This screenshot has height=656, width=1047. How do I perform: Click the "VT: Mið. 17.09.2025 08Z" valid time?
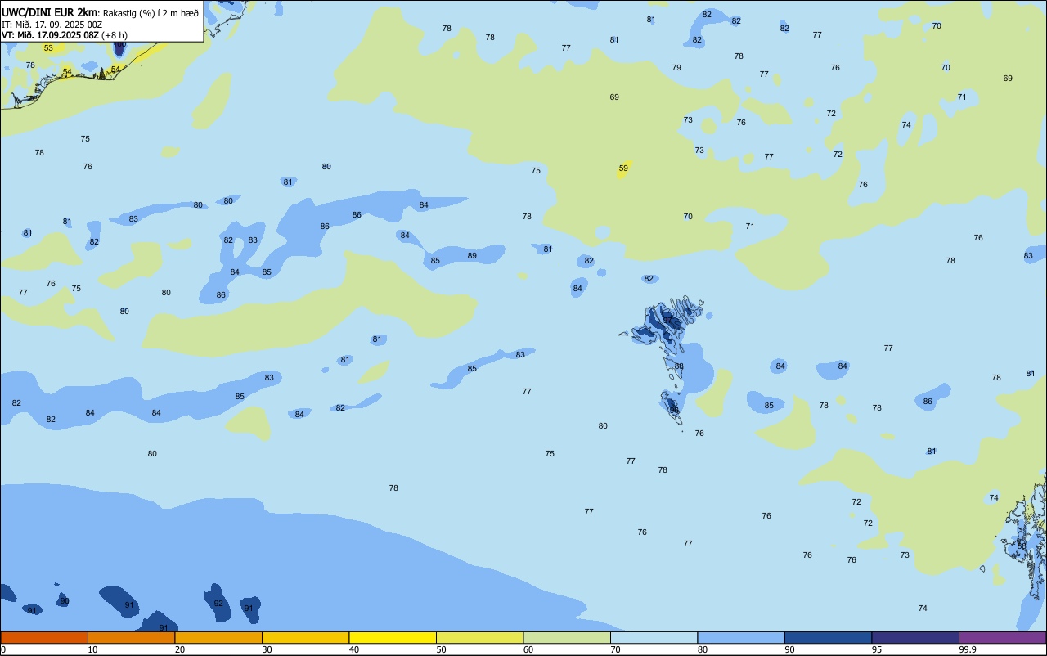[x=50, y=35]
